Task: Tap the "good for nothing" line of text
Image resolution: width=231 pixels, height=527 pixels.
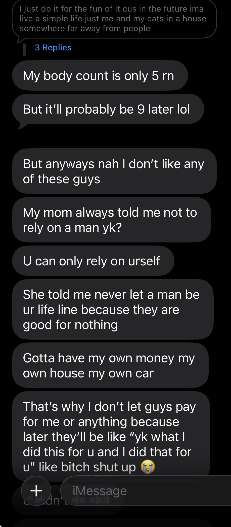Action: click(x=70, y=325)
